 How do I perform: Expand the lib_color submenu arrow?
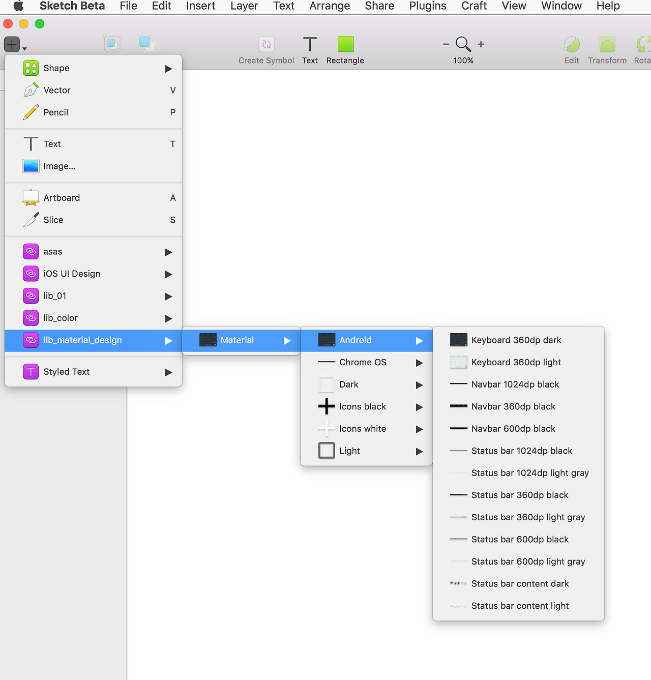168,318
